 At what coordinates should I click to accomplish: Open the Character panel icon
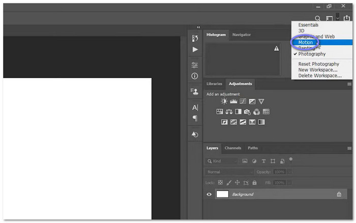point(195,107)
